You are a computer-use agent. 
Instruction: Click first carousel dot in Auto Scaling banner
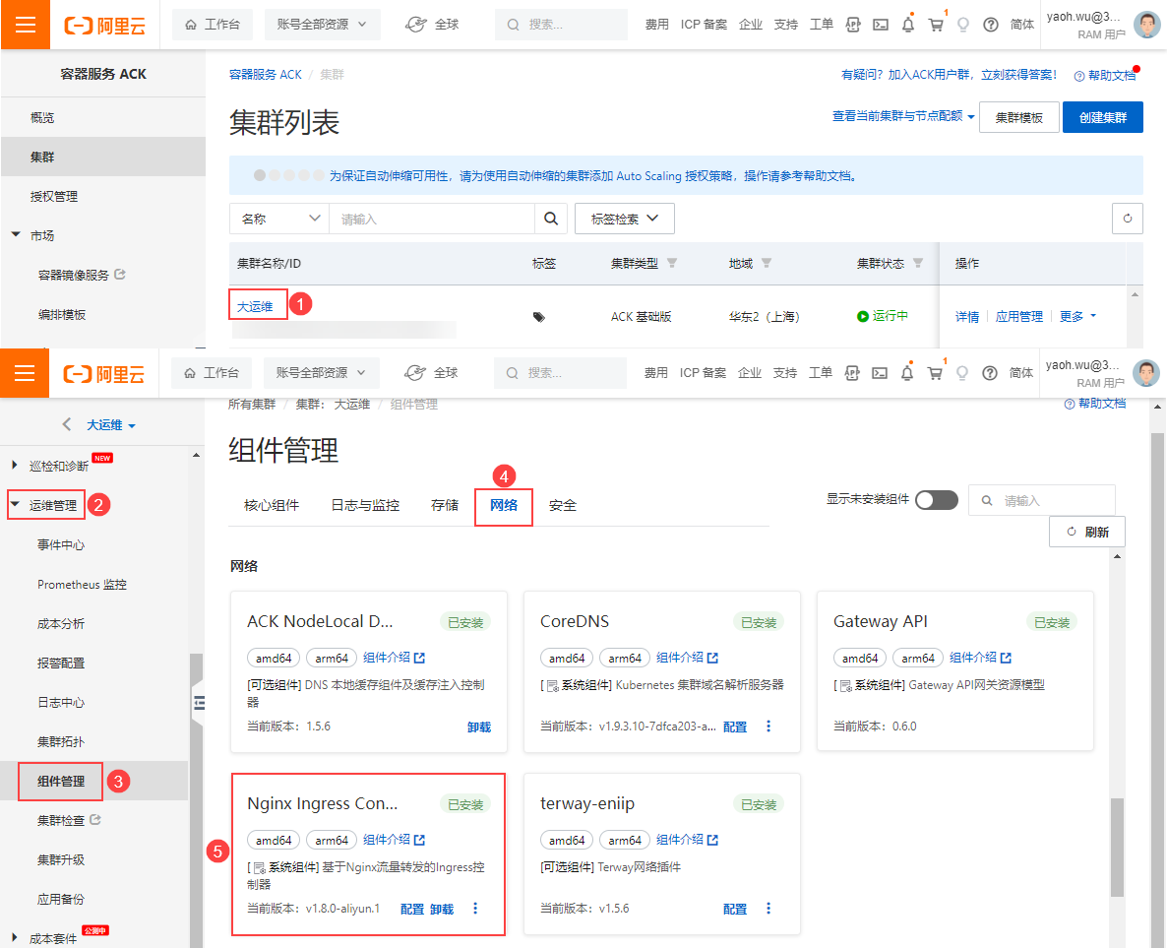(x=260, y=176)
